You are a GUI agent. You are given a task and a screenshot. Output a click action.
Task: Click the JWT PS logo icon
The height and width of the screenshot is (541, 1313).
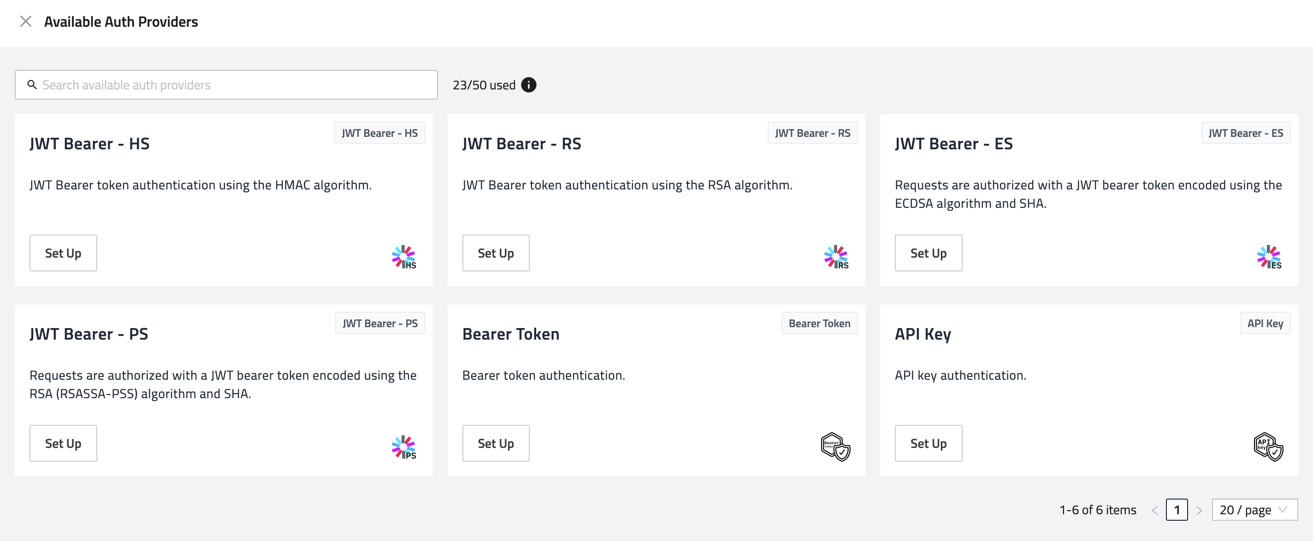[x=404, y=447]
